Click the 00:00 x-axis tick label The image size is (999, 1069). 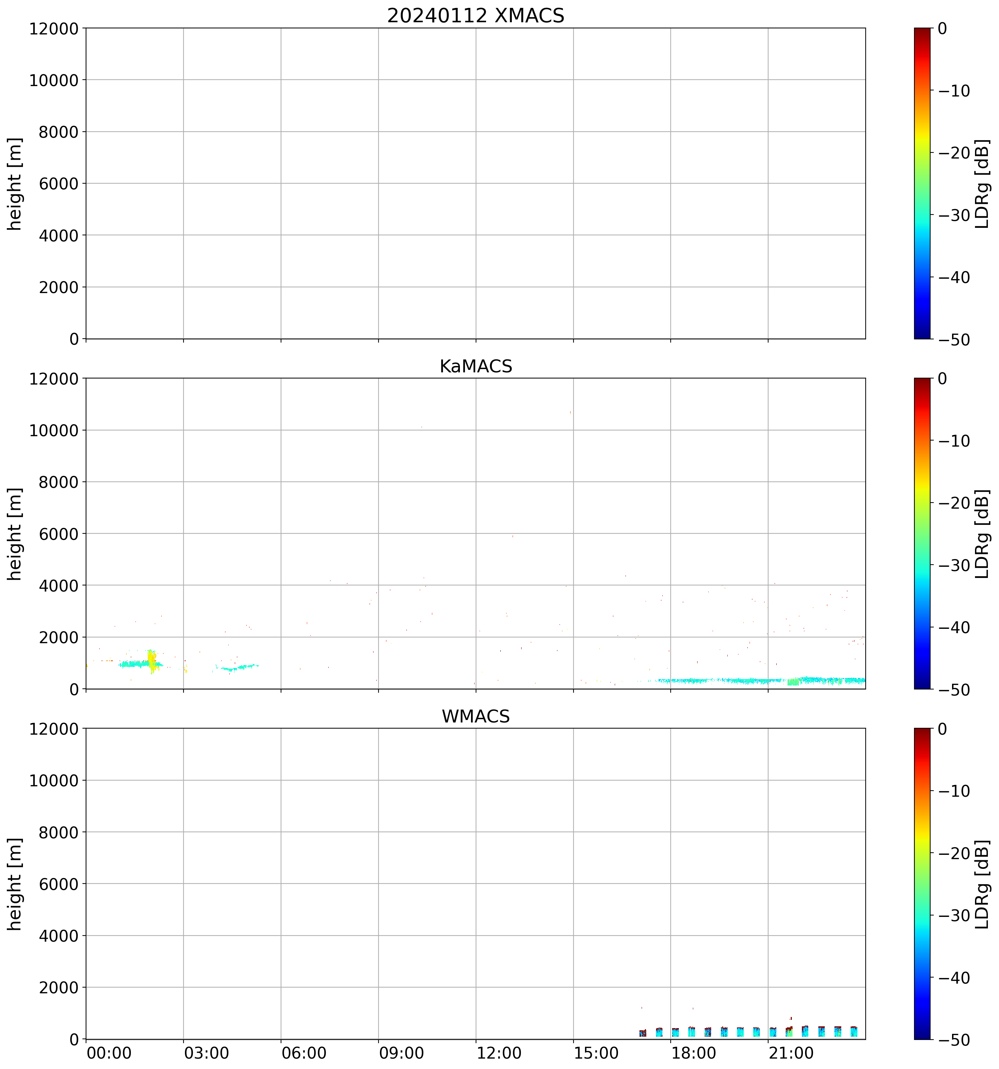coord(109,1053)
